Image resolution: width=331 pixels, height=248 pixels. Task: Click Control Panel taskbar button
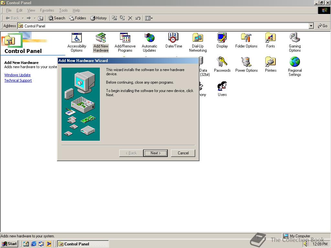point(83,244)
